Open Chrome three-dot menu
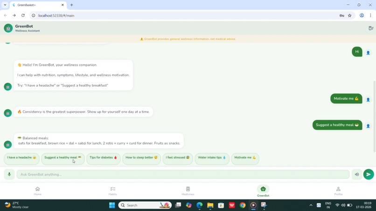Image resolution: width=376 pixels, height=211 pixels. [x=370, y=15]
